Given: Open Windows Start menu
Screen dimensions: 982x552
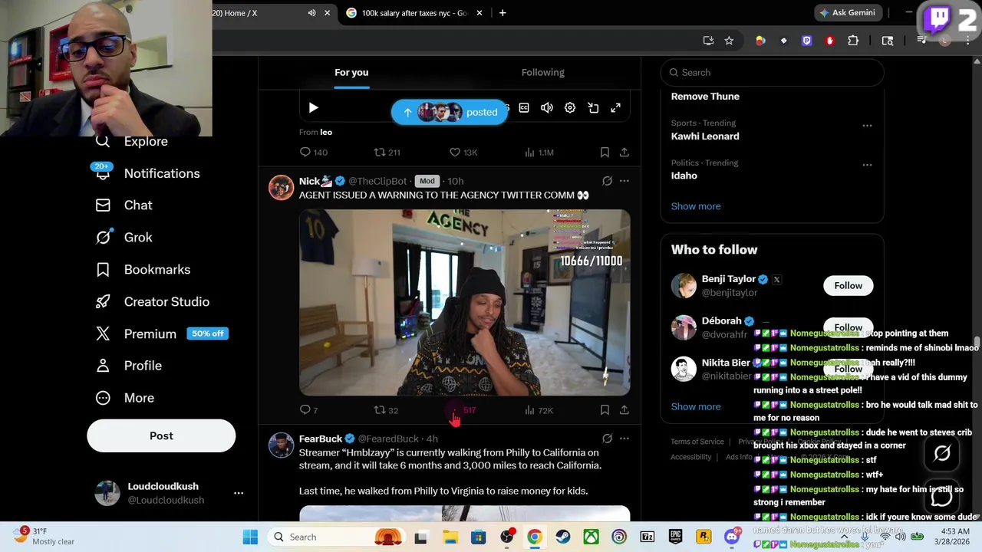Looking at the screenshot, I should click(x=250, y=537).
